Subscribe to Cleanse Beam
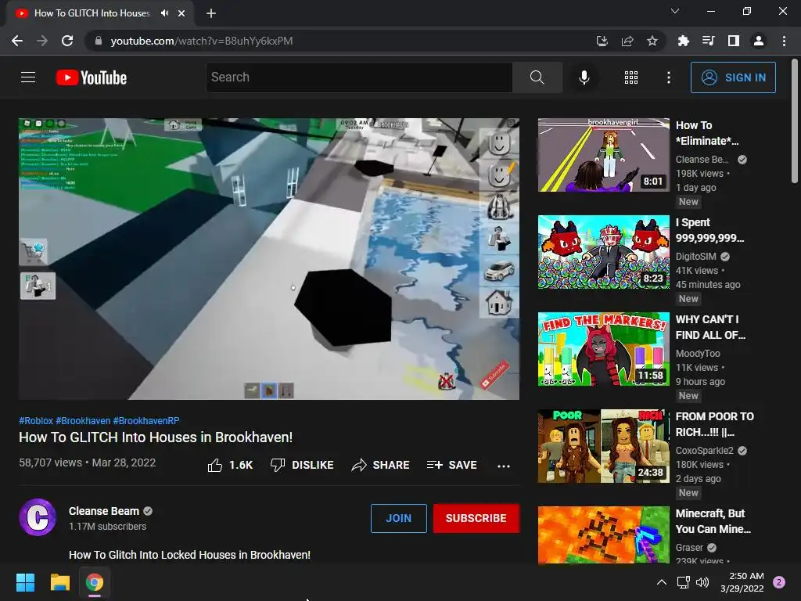The image size is (801, 601). coord(476,518)
